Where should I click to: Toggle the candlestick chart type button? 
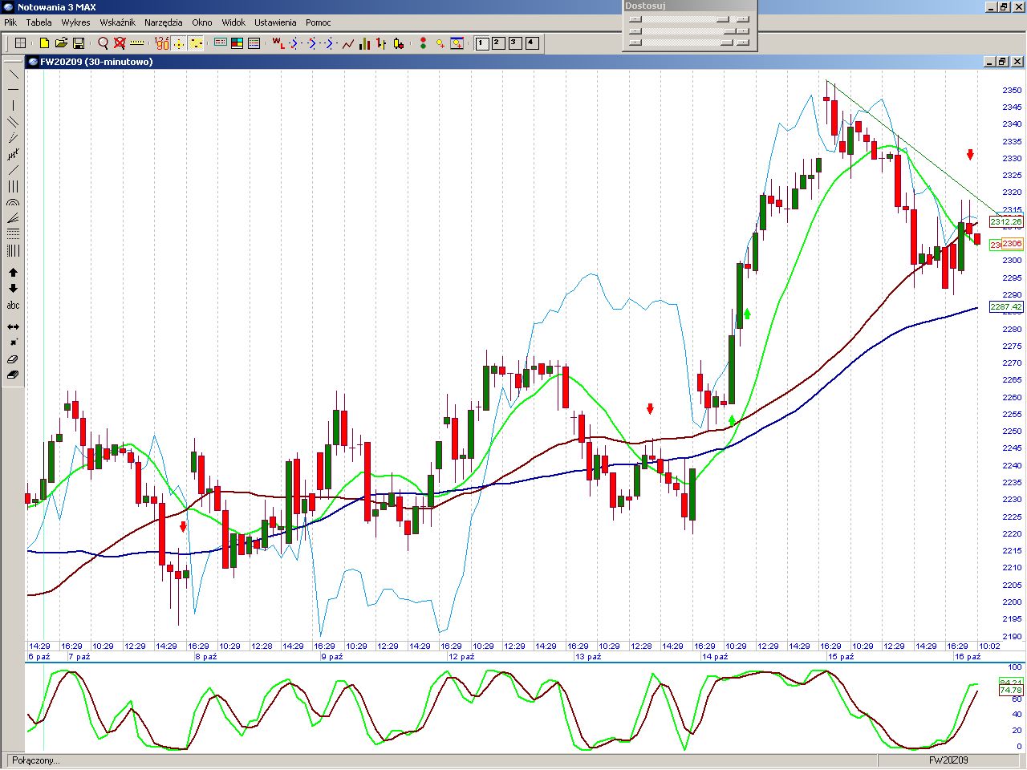[399, 43]
